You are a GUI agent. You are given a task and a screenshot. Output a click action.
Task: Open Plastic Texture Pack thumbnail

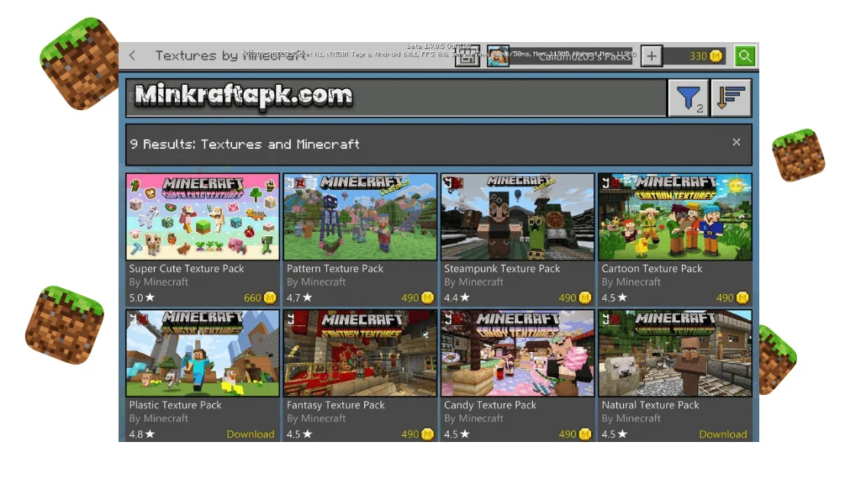[x=203, y=354]
